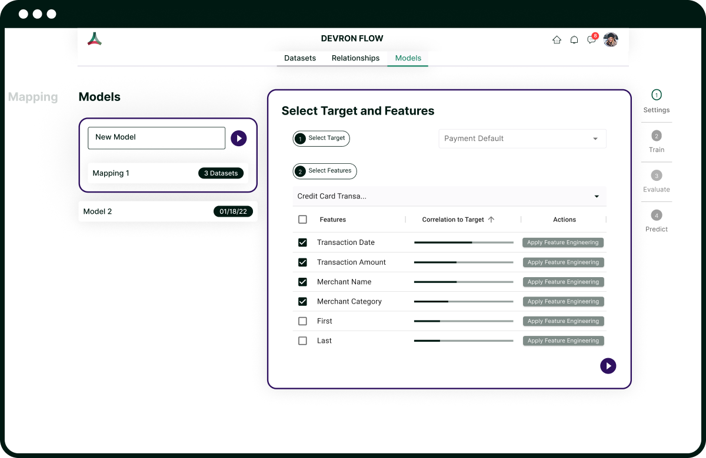
Task: Click the sort arrow beside Correlation to Target
Action: coord(491,220)
